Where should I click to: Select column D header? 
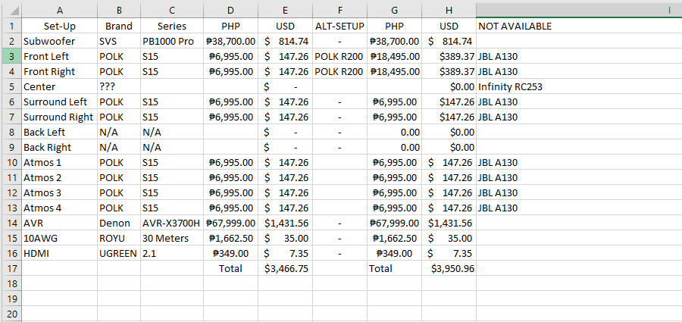click(x=230, y=11)
